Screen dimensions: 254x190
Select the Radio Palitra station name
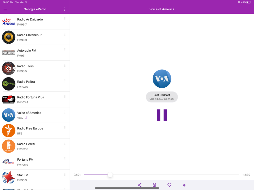pyautogui.click(x=26, y=82)
